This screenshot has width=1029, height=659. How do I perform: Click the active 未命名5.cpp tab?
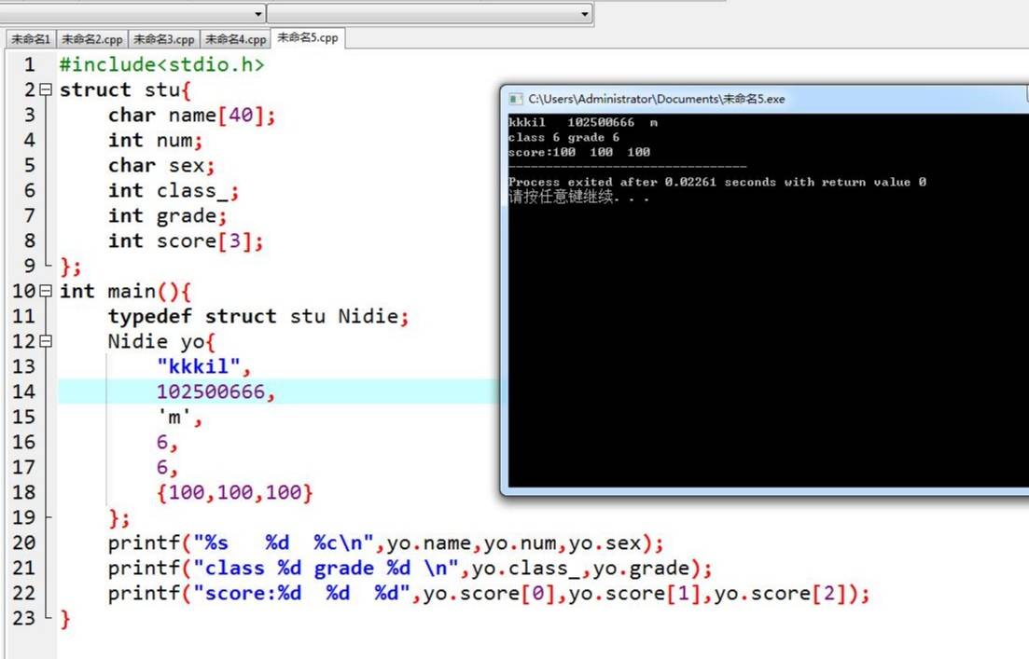tap(308, 38)
